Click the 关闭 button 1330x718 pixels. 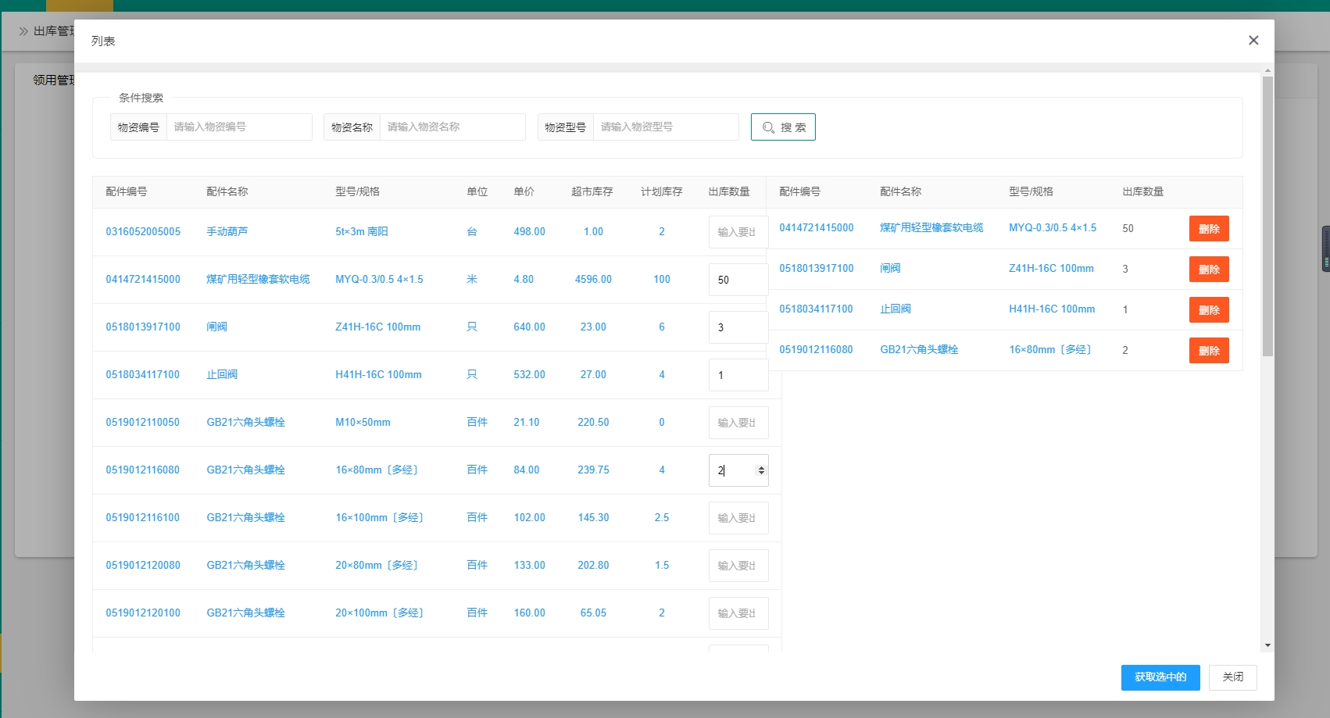tap(1233, 677)
